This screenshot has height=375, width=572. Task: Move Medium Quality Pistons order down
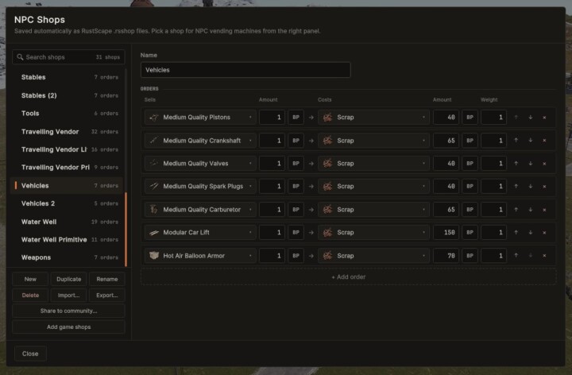coord(531,118)
